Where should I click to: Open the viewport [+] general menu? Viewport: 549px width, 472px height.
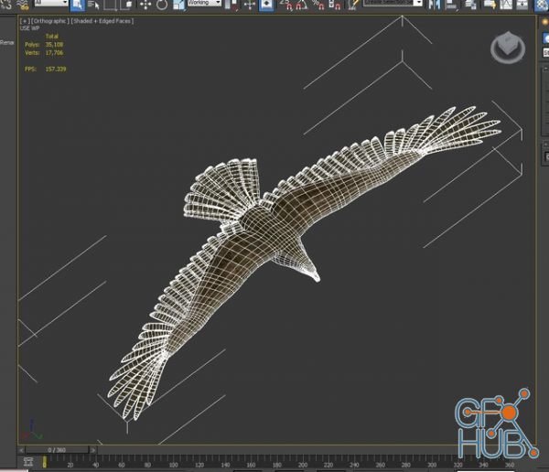click(x=24, y=21)
